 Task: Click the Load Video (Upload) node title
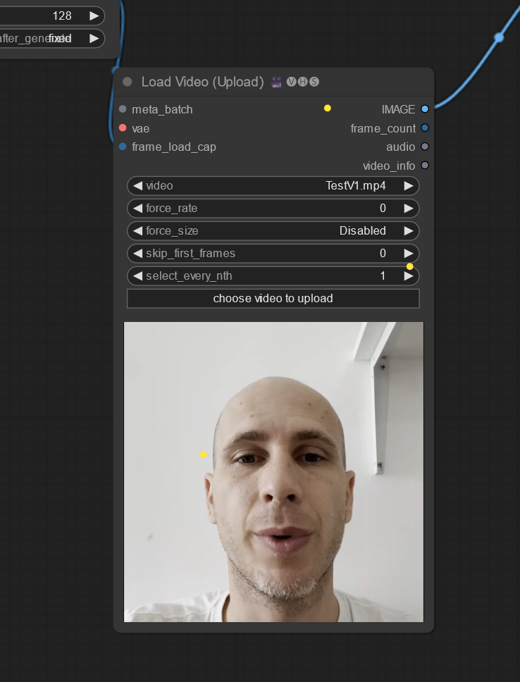pos(202,82)
